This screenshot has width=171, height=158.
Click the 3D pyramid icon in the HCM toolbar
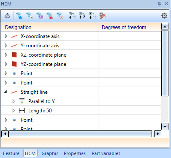(x=7, y=16)
